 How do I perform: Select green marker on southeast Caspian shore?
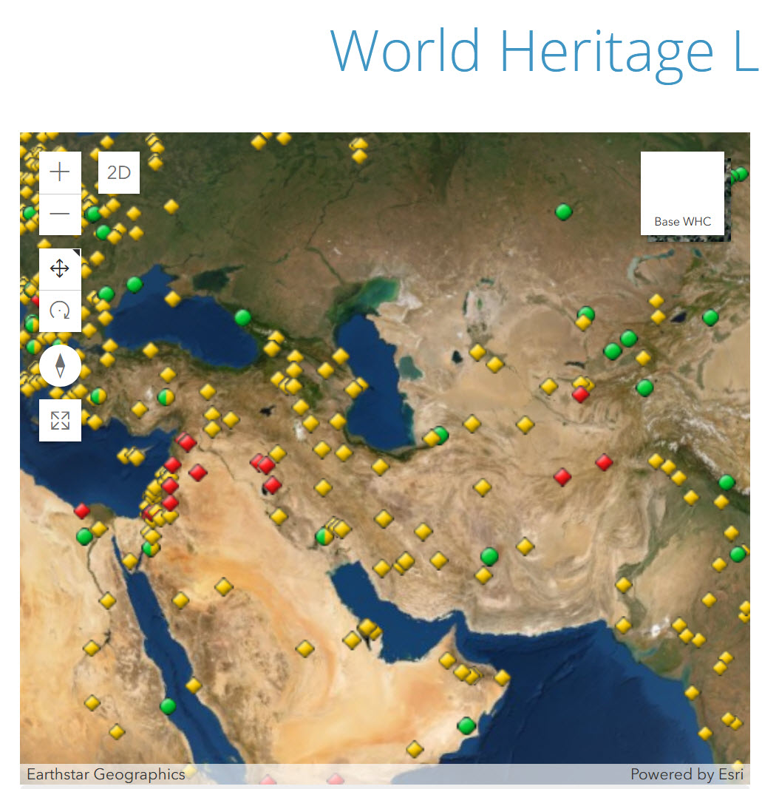[440, 434]
